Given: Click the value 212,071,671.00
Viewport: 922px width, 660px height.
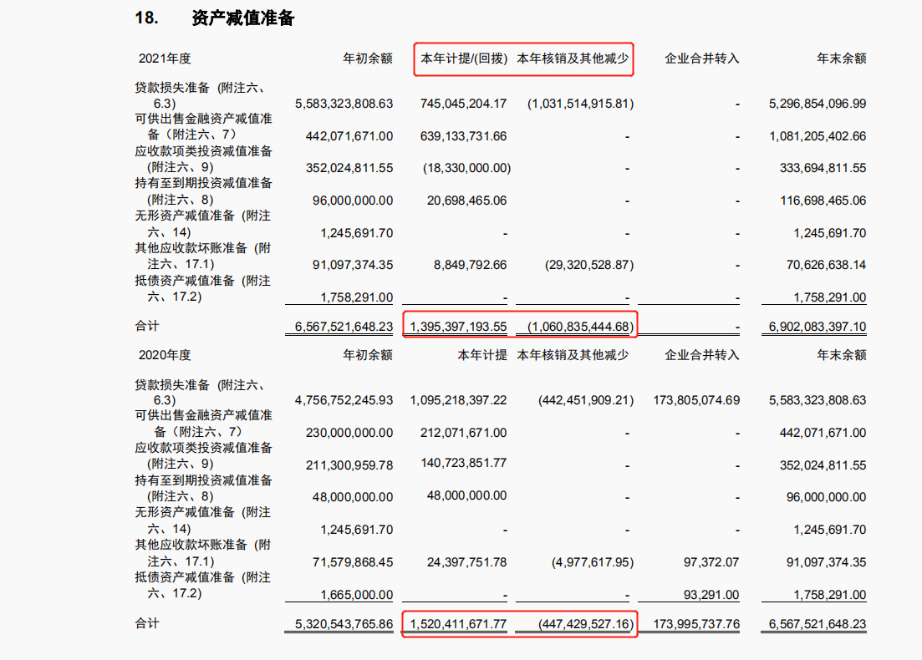Looking at the screenshot, I should (x=463, y=433).
